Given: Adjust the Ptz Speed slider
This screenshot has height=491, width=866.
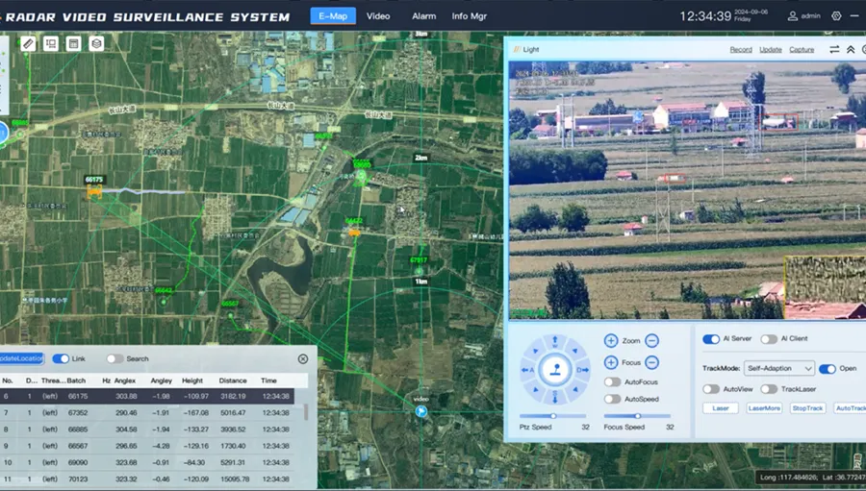Looking at the screenshot, I should 553,416.
